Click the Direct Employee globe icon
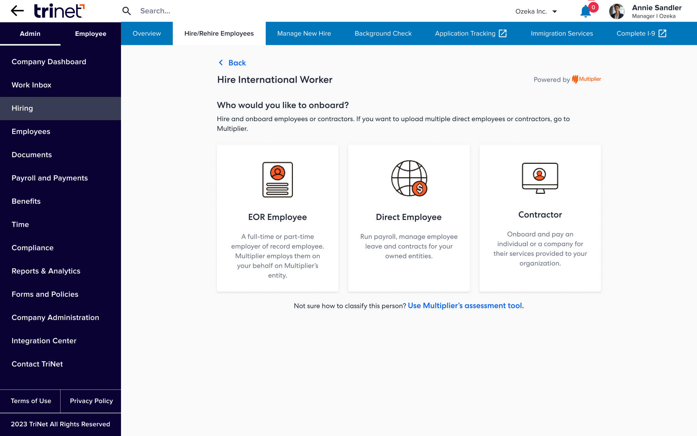This screenshot has width=697, height=436. point(409,178)
